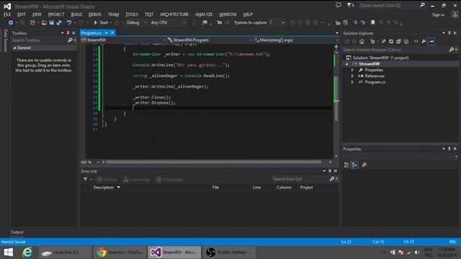
Task: Open the Any CPU platform dropdown
Action: pyautogui.click(x=168, y=22)
